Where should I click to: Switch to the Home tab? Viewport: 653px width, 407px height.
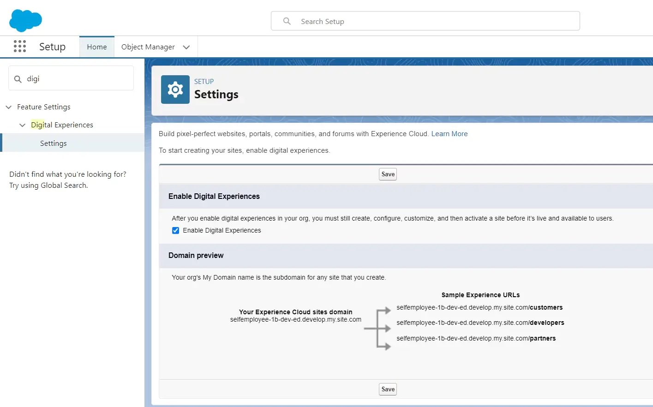point(97,47)
